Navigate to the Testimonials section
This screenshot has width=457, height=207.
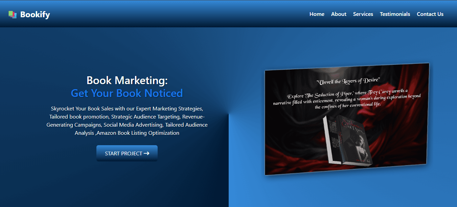[x=394, y=14]
